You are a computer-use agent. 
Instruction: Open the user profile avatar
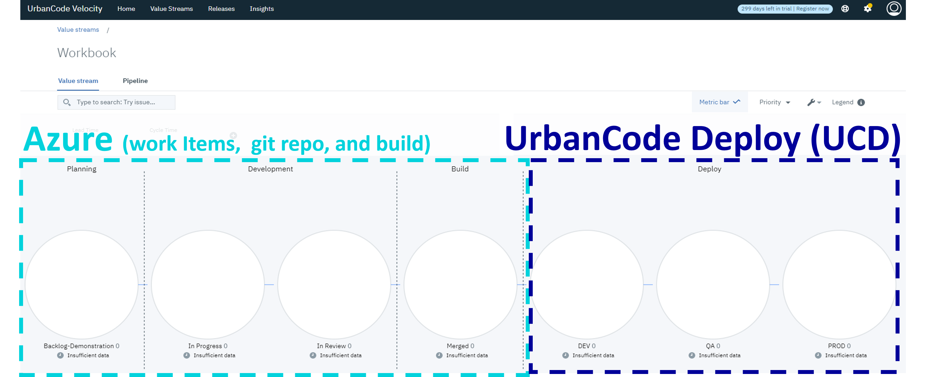click(x=894, y=8)
